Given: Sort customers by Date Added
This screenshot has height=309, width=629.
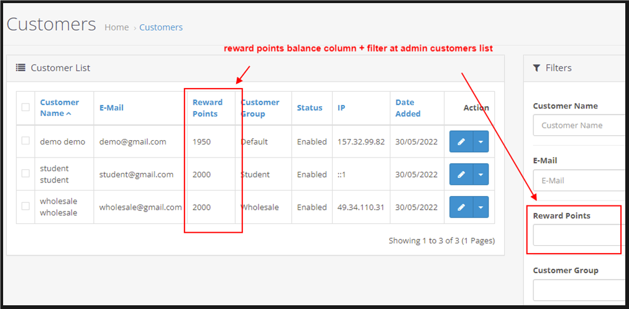Looking at the screenshot, I should point(408,107).
